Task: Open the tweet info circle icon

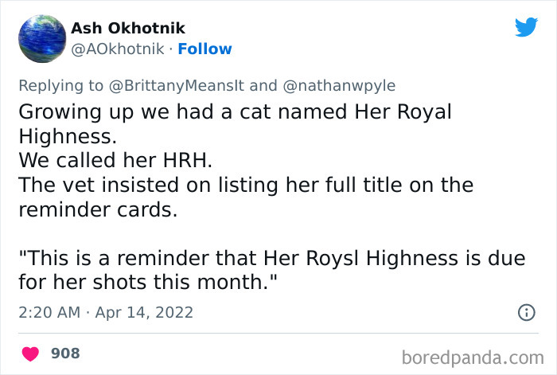Action: [525, 313]
